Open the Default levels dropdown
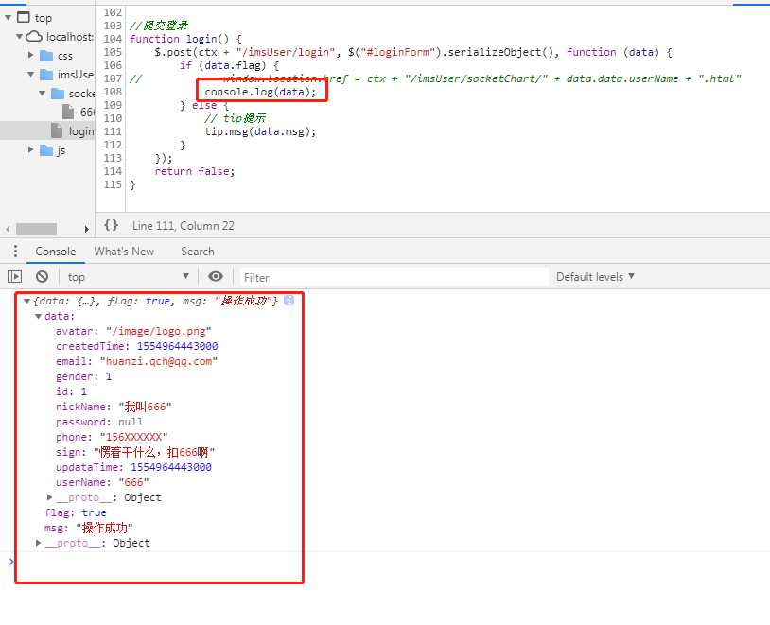Viewport: 770px width, 625px height. click(x=595, y=276)
